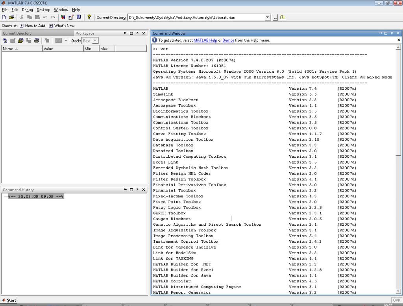
Task: Launch Simulink from the toolbar icon
Action: pos(63,17)
